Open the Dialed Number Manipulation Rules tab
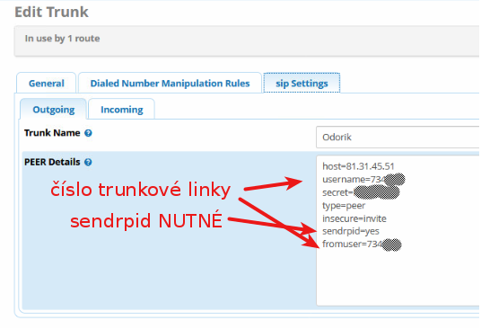 click(170, 84)
